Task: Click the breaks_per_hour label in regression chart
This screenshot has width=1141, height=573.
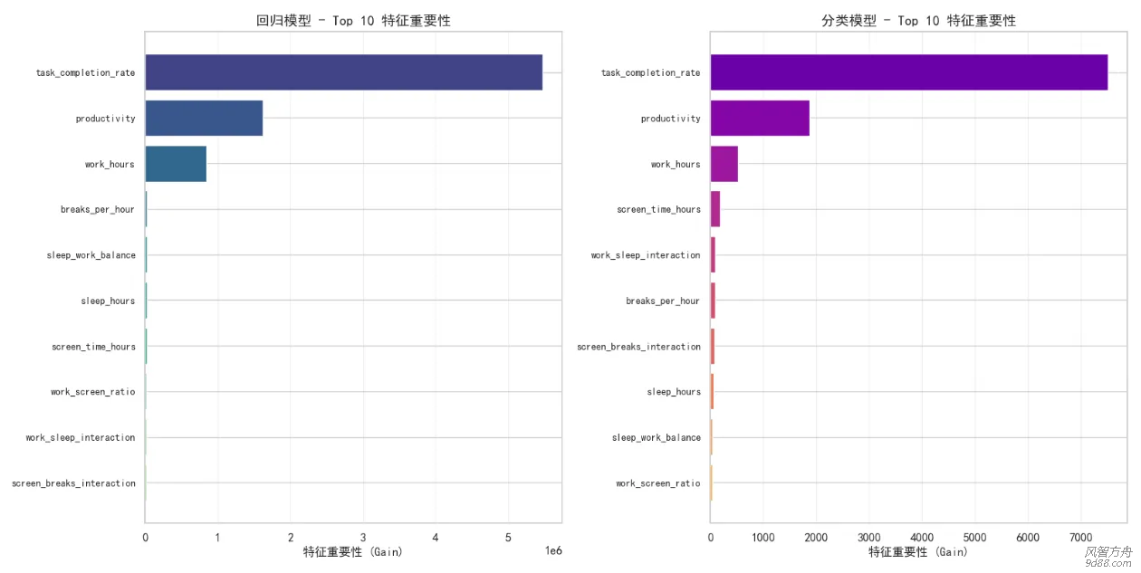Action: click(98, 210)
